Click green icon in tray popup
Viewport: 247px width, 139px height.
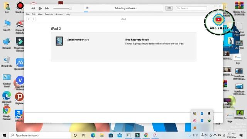point(209,121)
